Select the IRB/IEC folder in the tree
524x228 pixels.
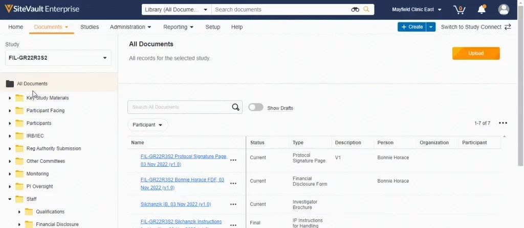pos(35,136)
